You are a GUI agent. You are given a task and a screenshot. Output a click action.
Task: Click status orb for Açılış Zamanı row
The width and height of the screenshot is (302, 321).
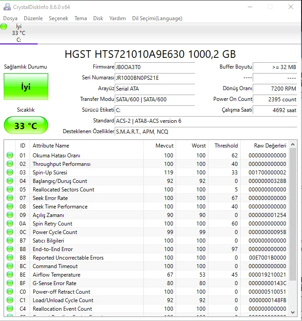click(x=10, y=215)
